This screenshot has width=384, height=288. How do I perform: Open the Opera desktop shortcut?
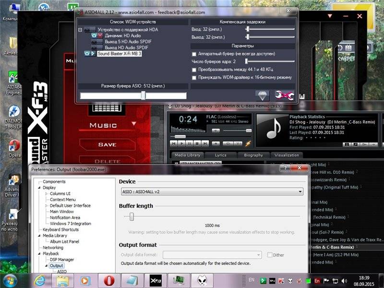tap(14, 148)
